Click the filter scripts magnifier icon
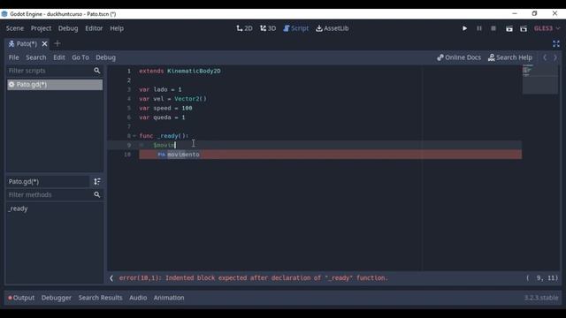This screenshot has height=318, width=566. [96, 71]
